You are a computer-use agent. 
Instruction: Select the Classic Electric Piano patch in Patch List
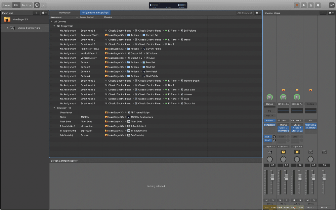pyautogui.click(x=25, y=28)
